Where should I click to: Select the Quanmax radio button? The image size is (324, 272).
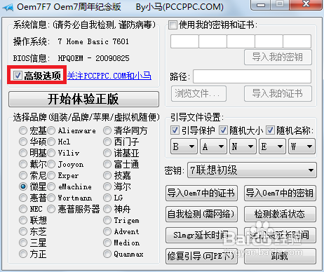[107, 254]
